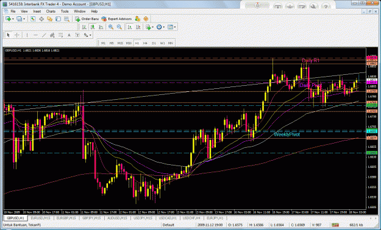
Task: Switch timeframe to M5
Action: click(112, 43)
